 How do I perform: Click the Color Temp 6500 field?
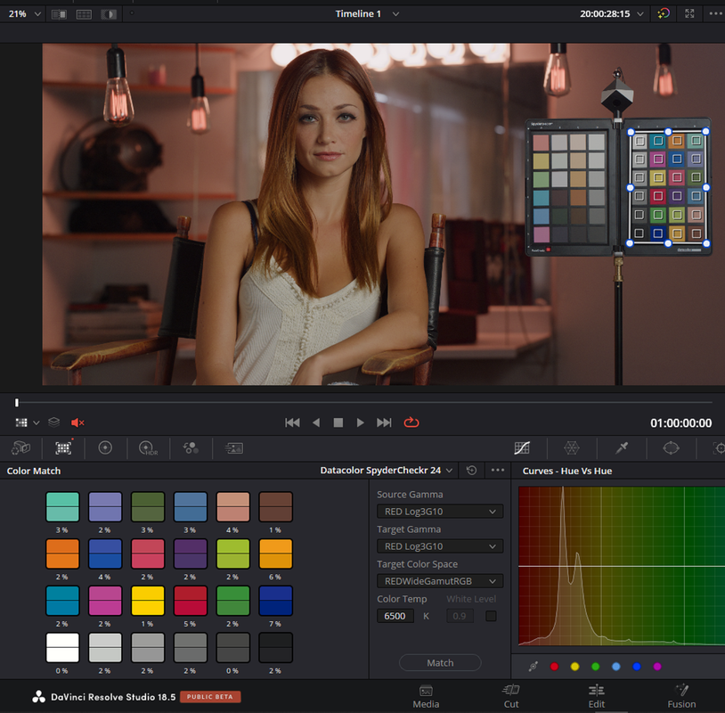395,616
